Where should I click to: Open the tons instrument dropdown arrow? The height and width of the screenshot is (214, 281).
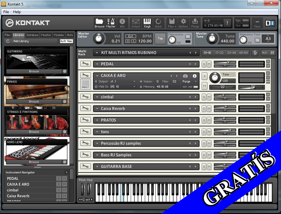tap(97, 132)
